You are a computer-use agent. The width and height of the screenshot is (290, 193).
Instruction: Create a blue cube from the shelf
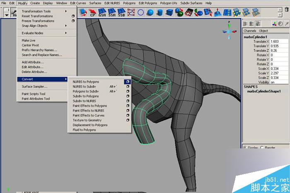[169, 12]
